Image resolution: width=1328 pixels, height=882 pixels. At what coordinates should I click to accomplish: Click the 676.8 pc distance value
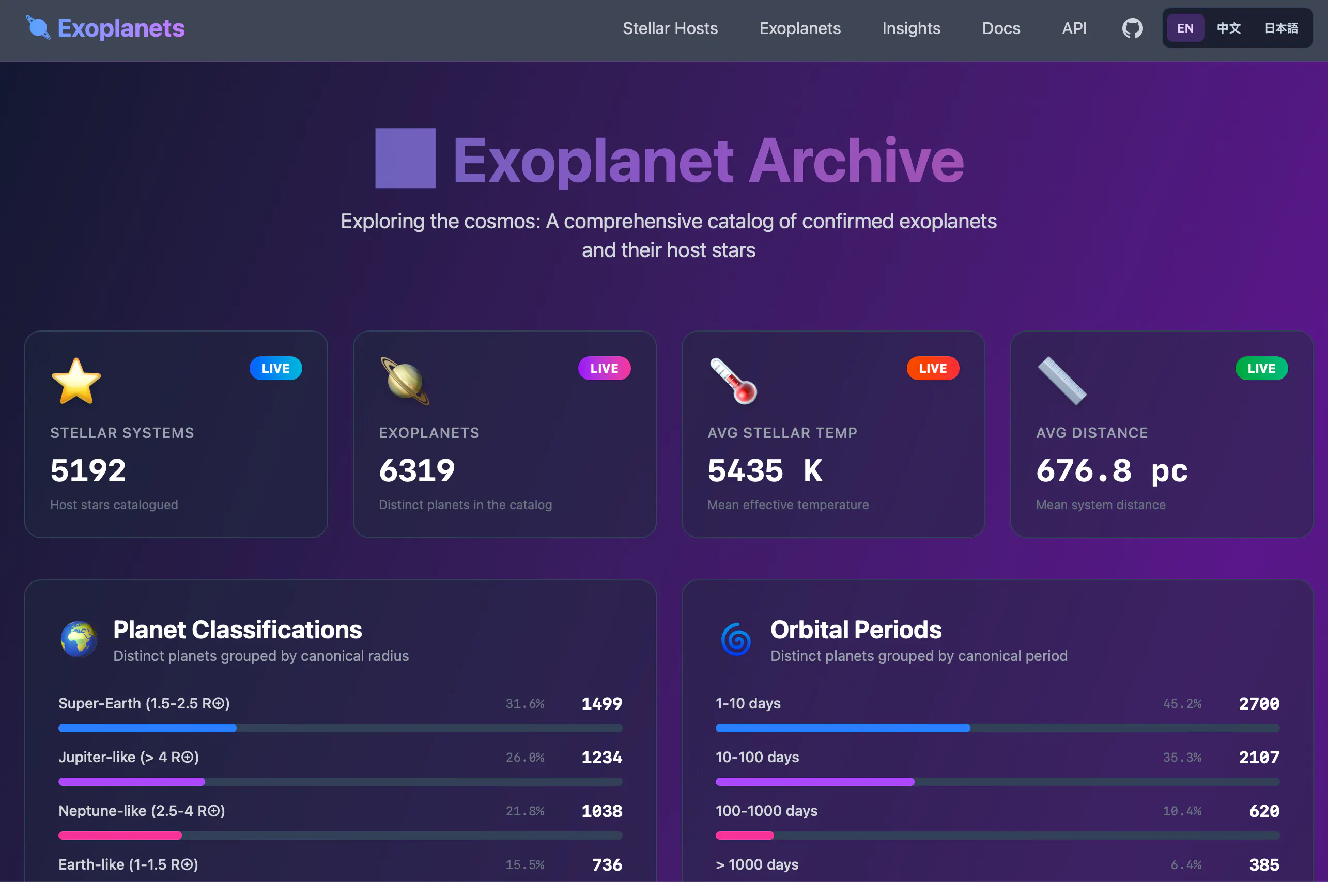1112,470
